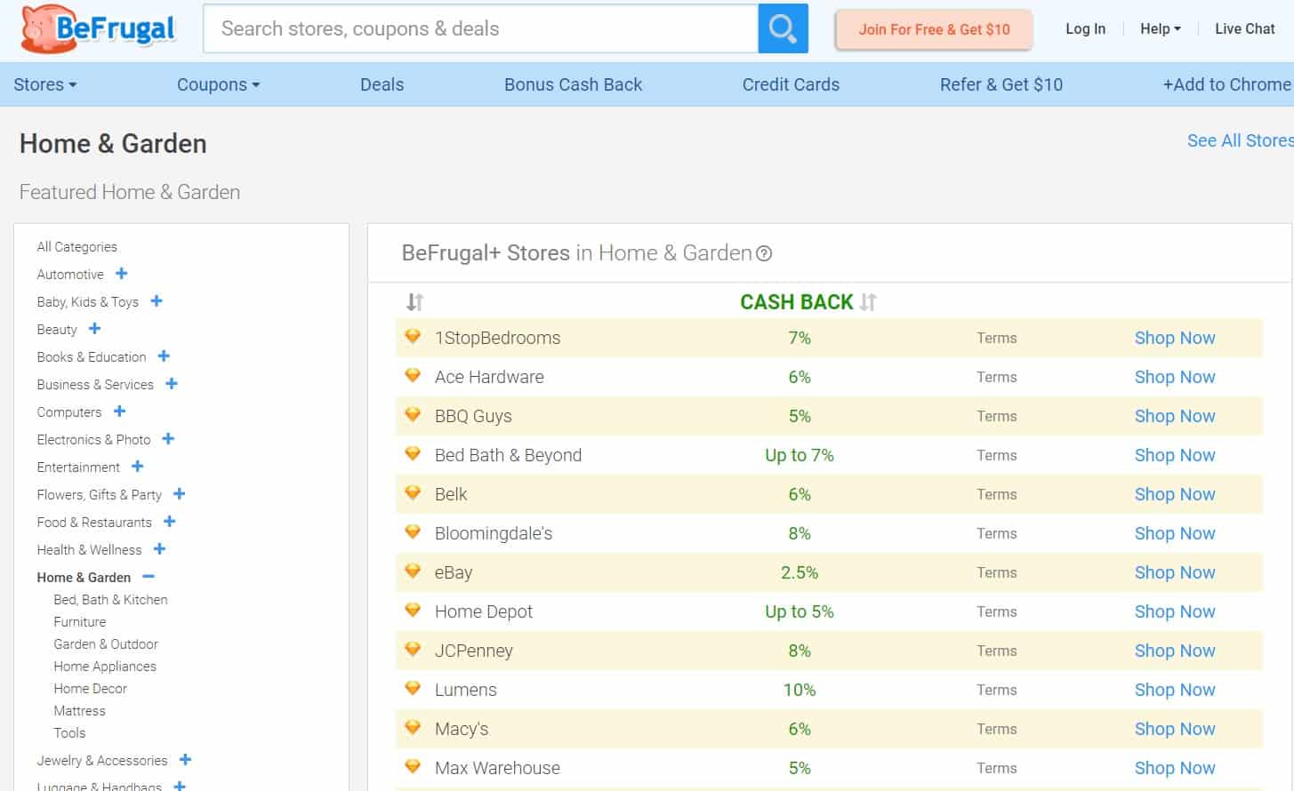Open Bonus Cash Back page
This screenshot has width=1294, height=791.
click(x=573, y=84)
